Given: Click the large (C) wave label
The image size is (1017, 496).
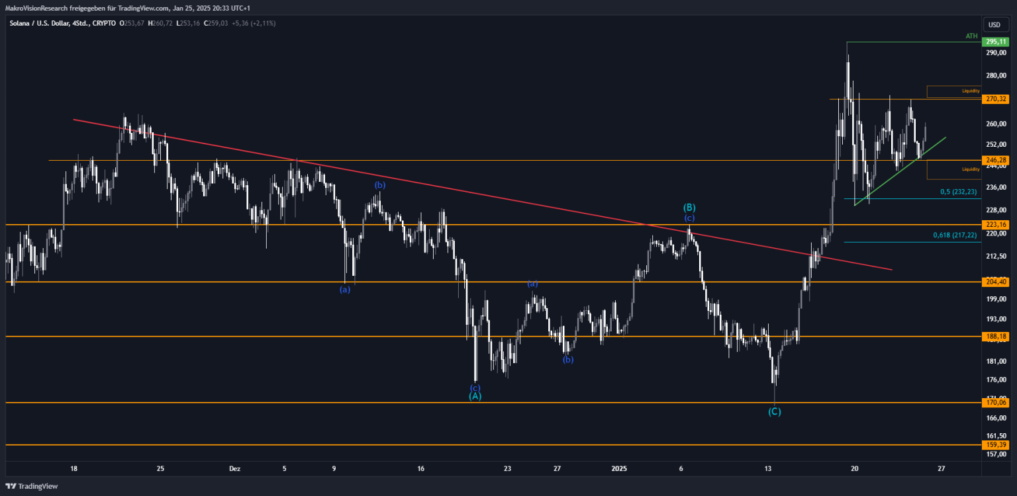Looking at the screenshot, I should (774, 412).
